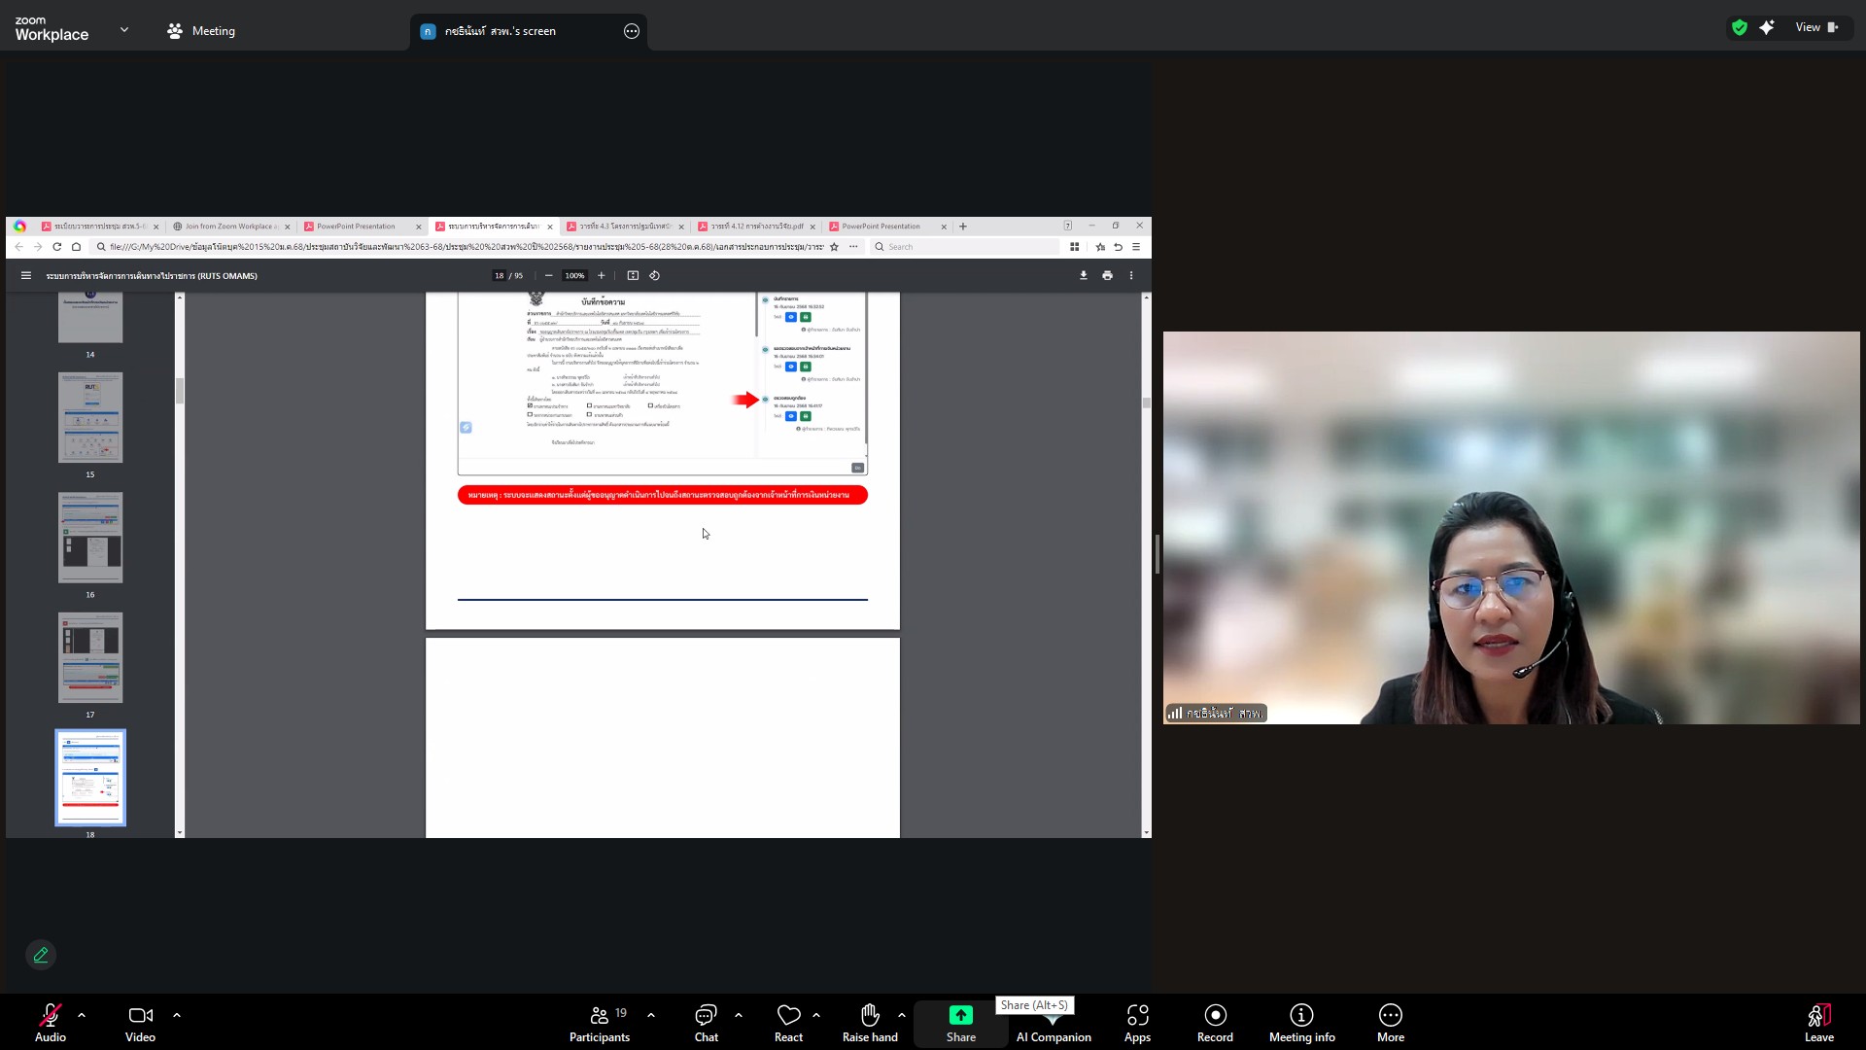Expand the Video settings arrow
Screen dimensions: 1866x1050
point(177,1015)
